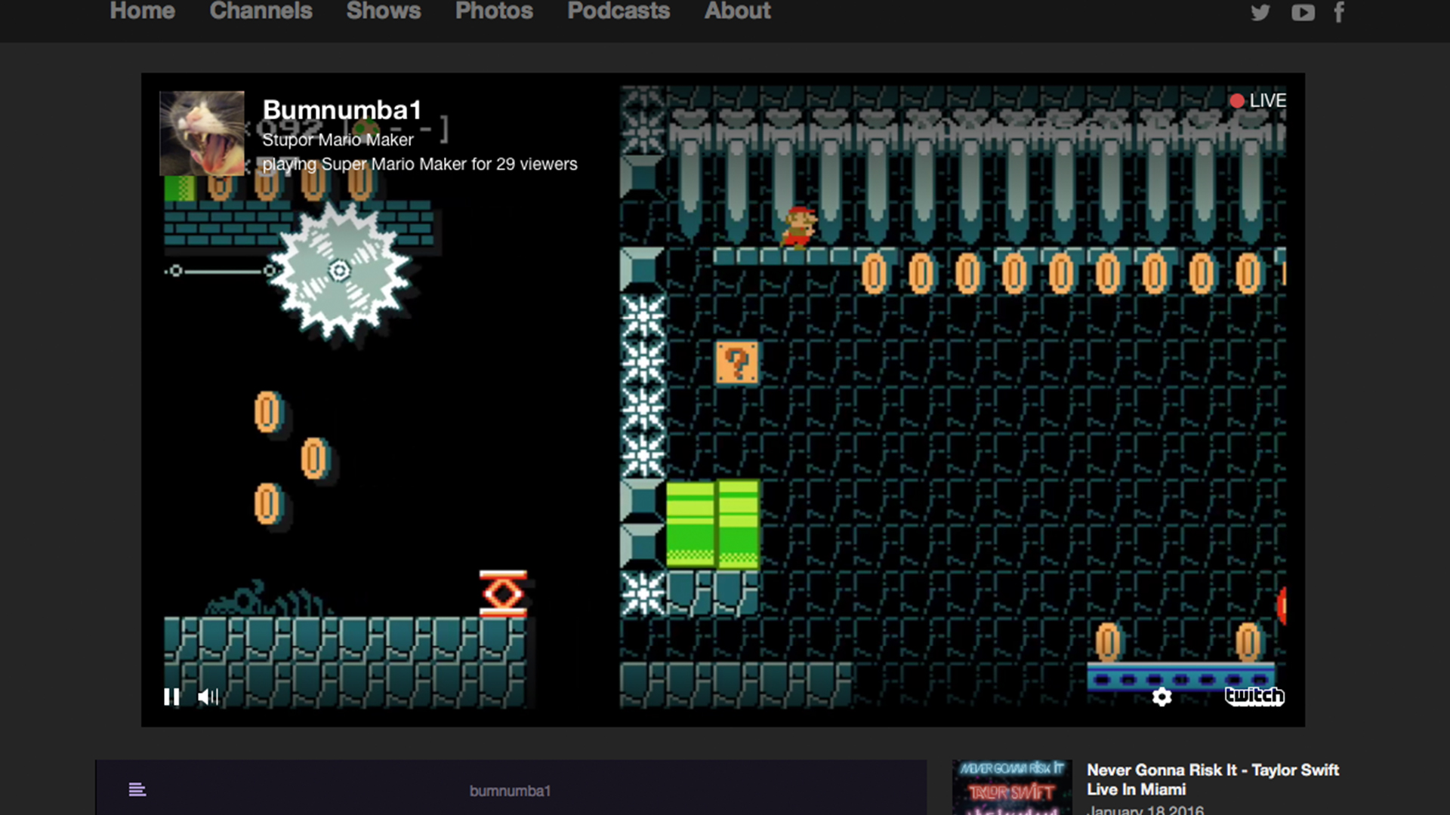Click the LIVE indicator on the stream
1450x815 pixels.
point(1257,100)
